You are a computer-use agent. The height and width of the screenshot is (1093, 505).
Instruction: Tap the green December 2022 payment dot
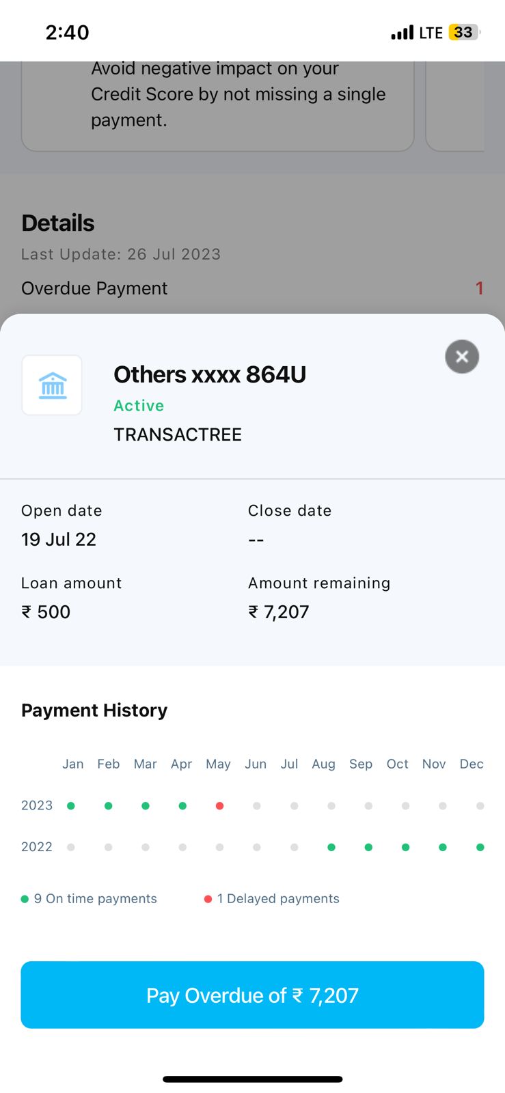480,847
